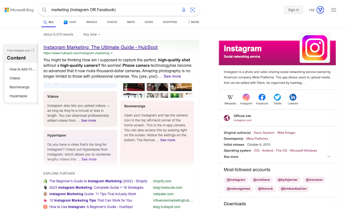Image resolution: width=349 pixels, height=210 pixels.
Task: Open visual search camera icon
Action: click(192, 10)
